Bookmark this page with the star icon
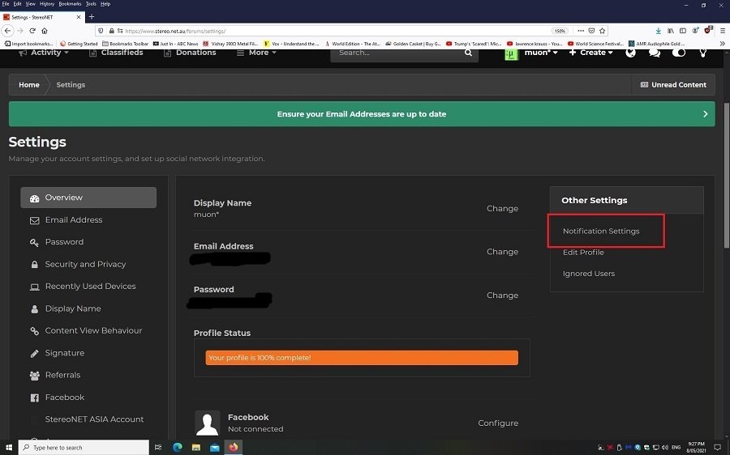This screenshot has width=730, height=455. click(602, 31)
